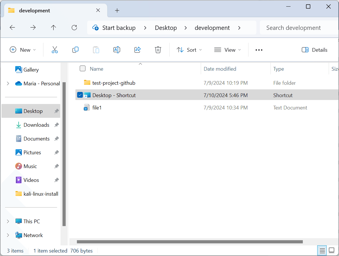This screenshot has height=256, width=339.
Task: Switch to large thumbnails view icon in status bar
Action: coord(332,251)
